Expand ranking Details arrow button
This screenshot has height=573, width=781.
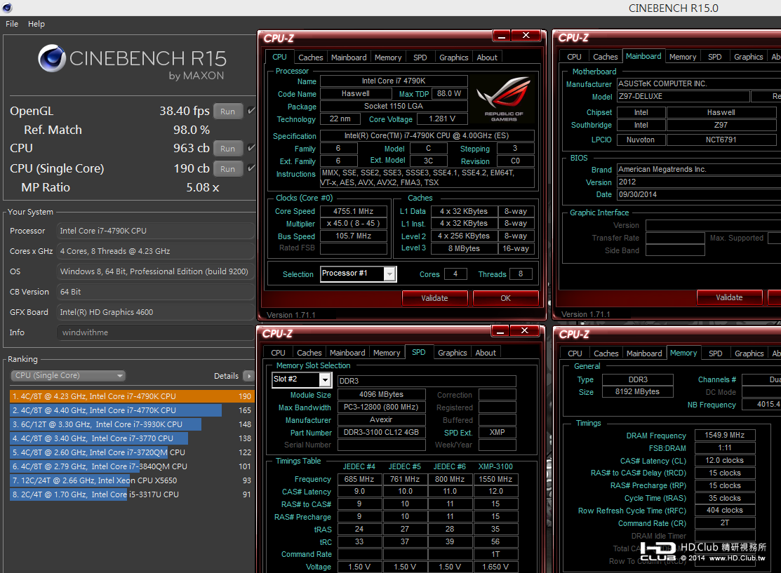[x=248, y=376]
